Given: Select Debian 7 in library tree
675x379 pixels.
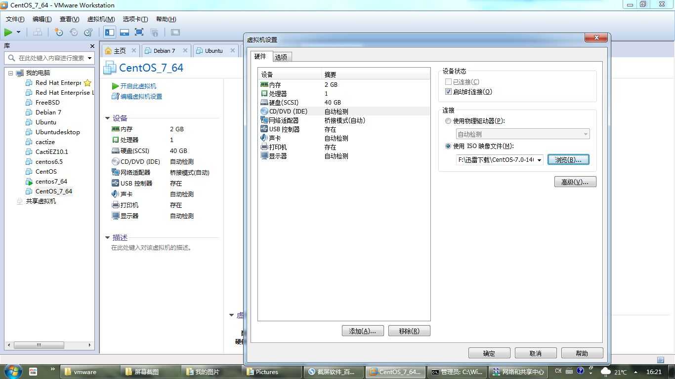Looking at the screenshot, I should [x=48, y=113].
